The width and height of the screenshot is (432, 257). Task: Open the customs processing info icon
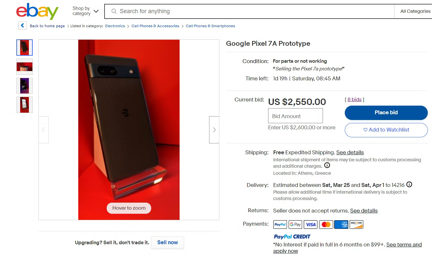click(x=327, y=165)
